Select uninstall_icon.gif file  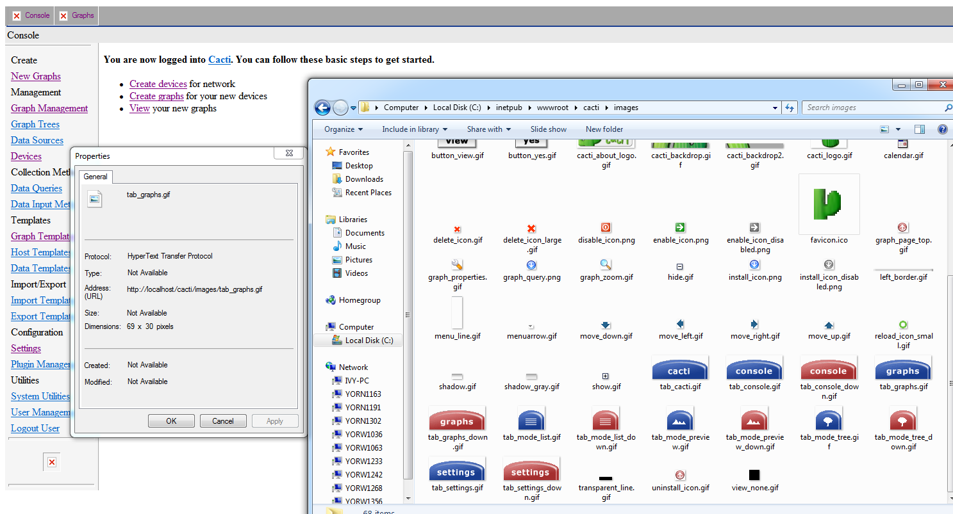[680, 475]
